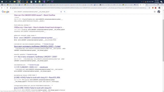
Task: Open the terminal window from taskbar
Action: (x=48, y=2)
